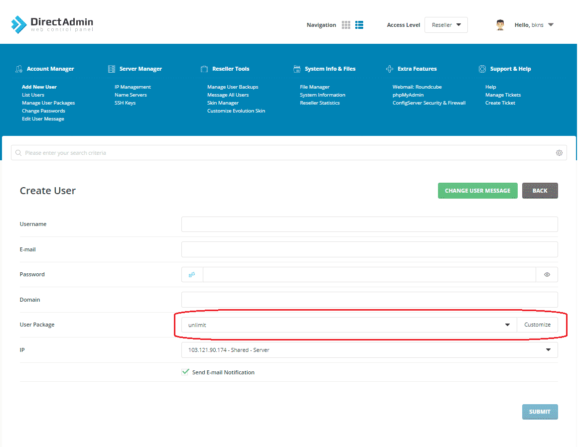Screen dimensions: 579x447
Task: Open Manage User Backups link
Action: (233, 87)
